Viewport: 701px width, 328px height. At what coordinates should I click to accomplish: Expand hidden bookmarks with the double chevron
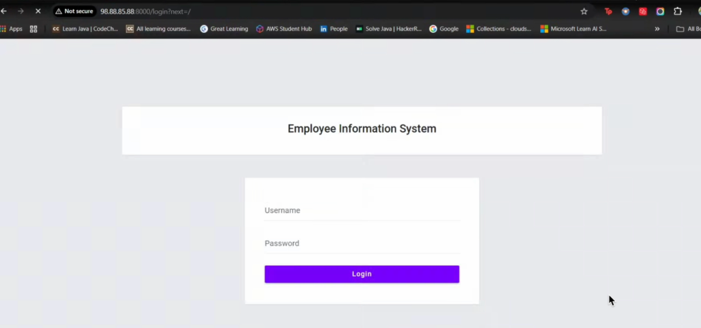(657, 29)
